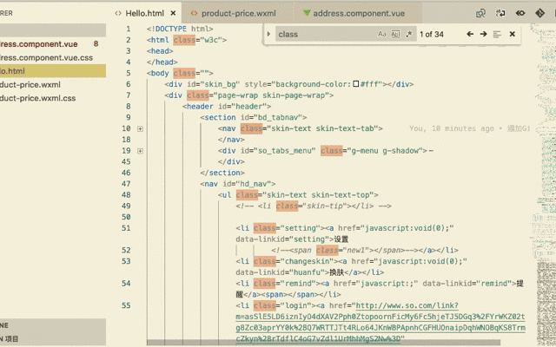556x347 pixels.
Task: Click the Open Preview magnifier icon in editor toolbar
Action: click(480, 14)
